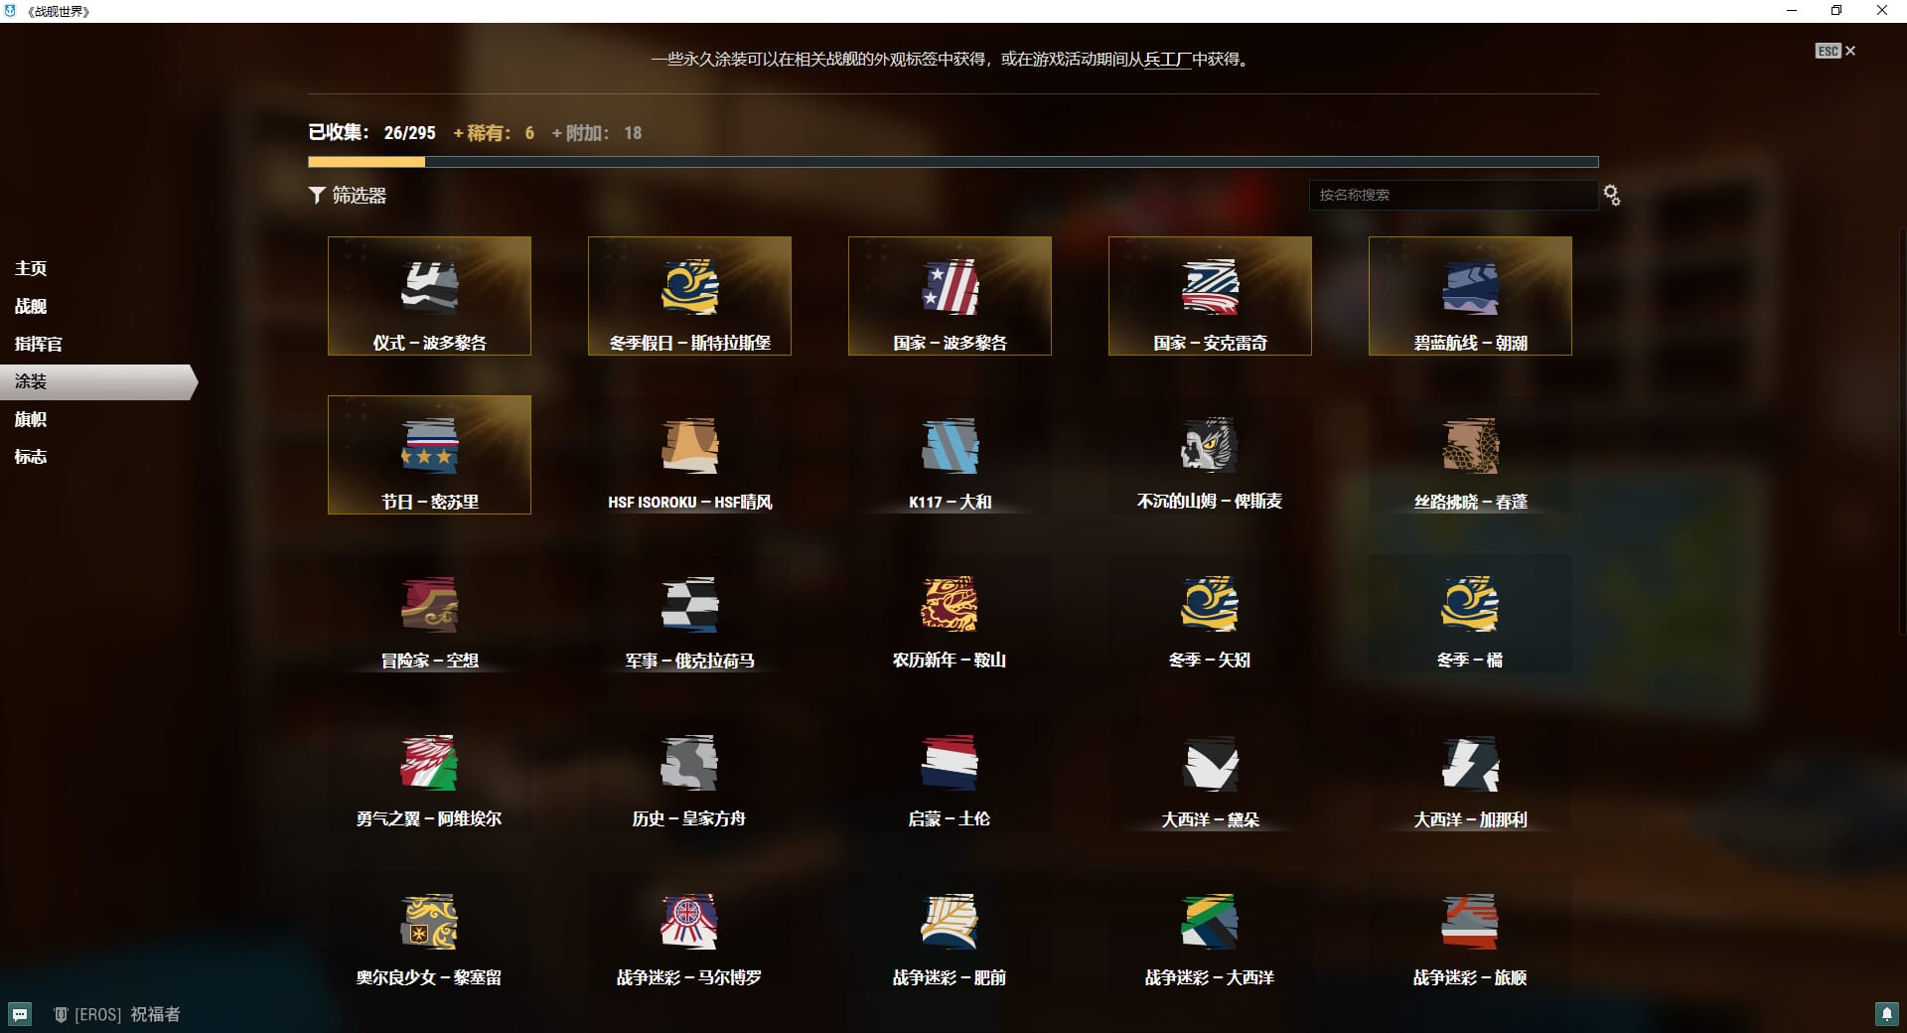Click the 战争迷彩 – 马尔博罗 camouflage icon
This screenshot has width=1907, height=1033.
(x=689, y=923)
